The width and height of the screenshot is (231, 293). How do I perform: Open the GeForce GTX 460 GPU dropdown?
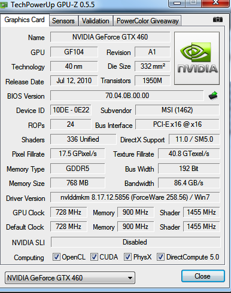[70, 277]
